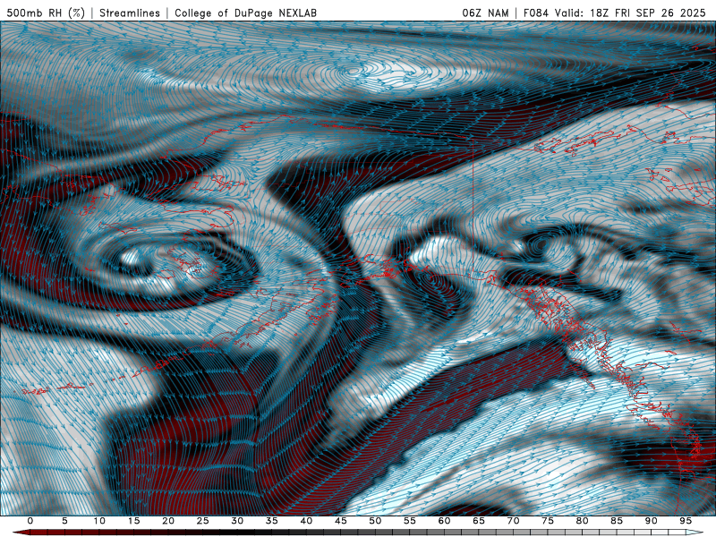Click the '85' humidity scale value

617,521
